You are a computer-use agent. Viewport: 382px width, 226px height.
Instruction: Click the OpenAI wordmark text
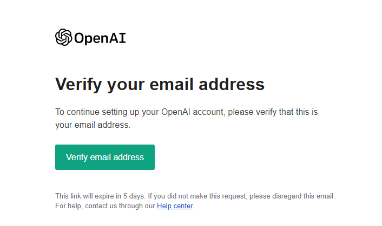100,38
